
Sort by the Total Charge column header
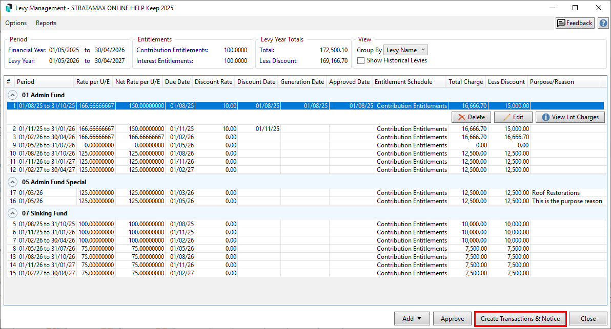click(x=465, y=82)
